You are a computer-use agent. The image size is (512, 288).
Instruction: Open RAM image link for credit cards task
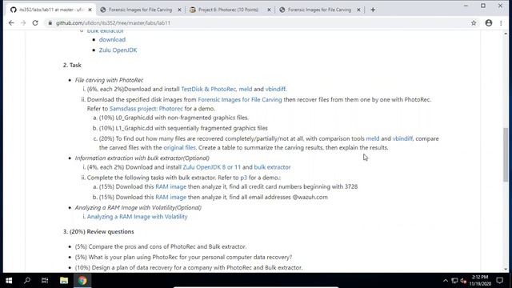[x=170, y=186]
